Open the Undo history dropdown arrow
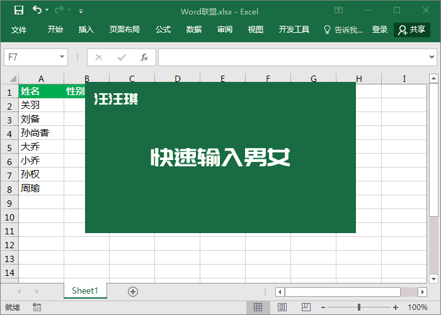Image resolution: width=441 pixels, height=315 pixels. [x=47, y=10]
